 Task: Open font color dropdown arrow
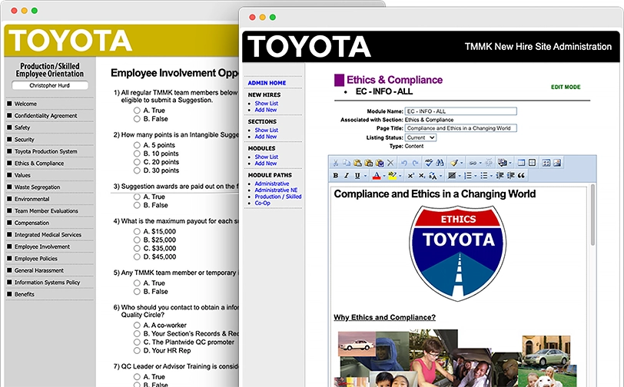[x=384, y=175]
